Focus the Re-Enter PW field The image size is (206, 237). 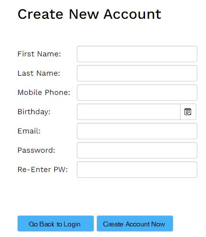[x=137, y=170]
